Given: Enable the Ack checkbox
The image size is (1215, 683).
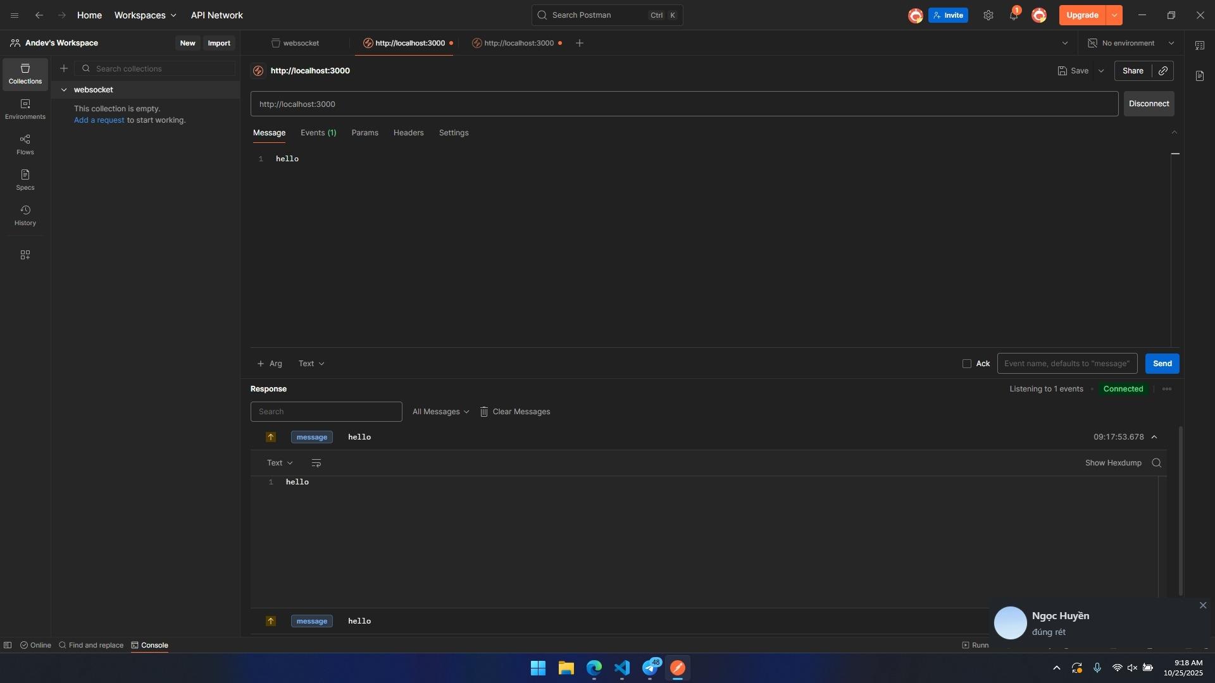Looking at the screenshot, I should click(967, 364).
